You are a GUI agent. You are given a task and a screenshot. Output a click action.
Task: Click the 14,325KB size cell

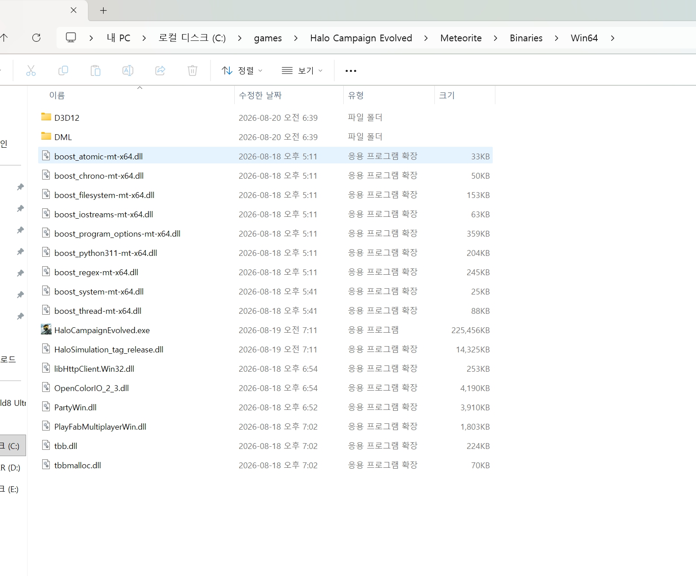pos(473,349)
